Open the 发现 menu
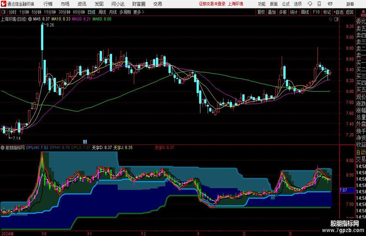This screenshot has width=366, height=236. [x=99, y=4]
